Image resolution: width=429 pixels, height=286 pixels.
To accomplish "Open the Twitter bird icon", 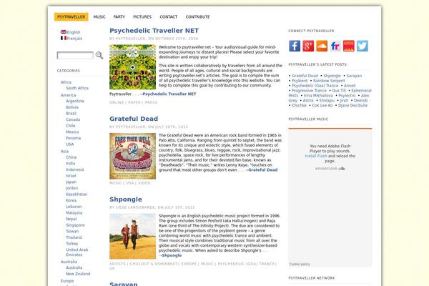I will click(x=363, y=46).
